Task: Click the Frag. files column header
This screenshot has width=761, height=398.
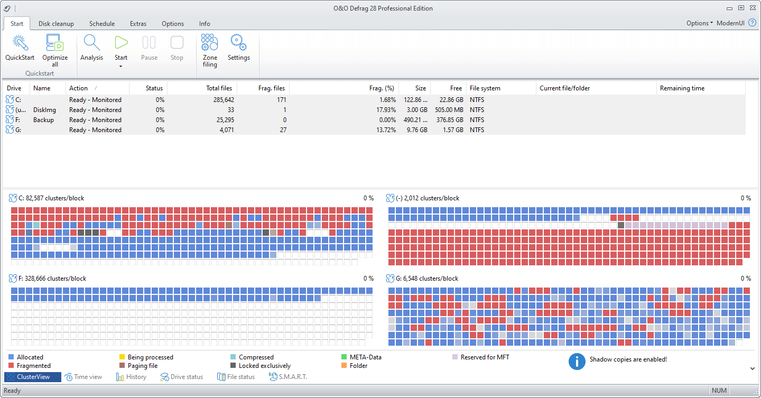Action: (x=263, y=88)
